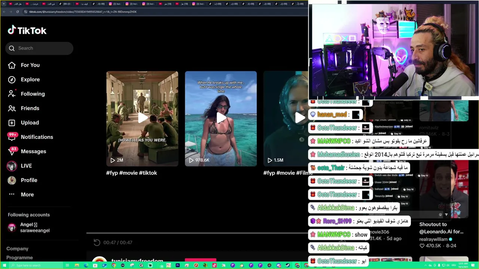This screenshot has height=269, width=479.
Task: Click the browser Forward arrow
Action: pos(10,12)
